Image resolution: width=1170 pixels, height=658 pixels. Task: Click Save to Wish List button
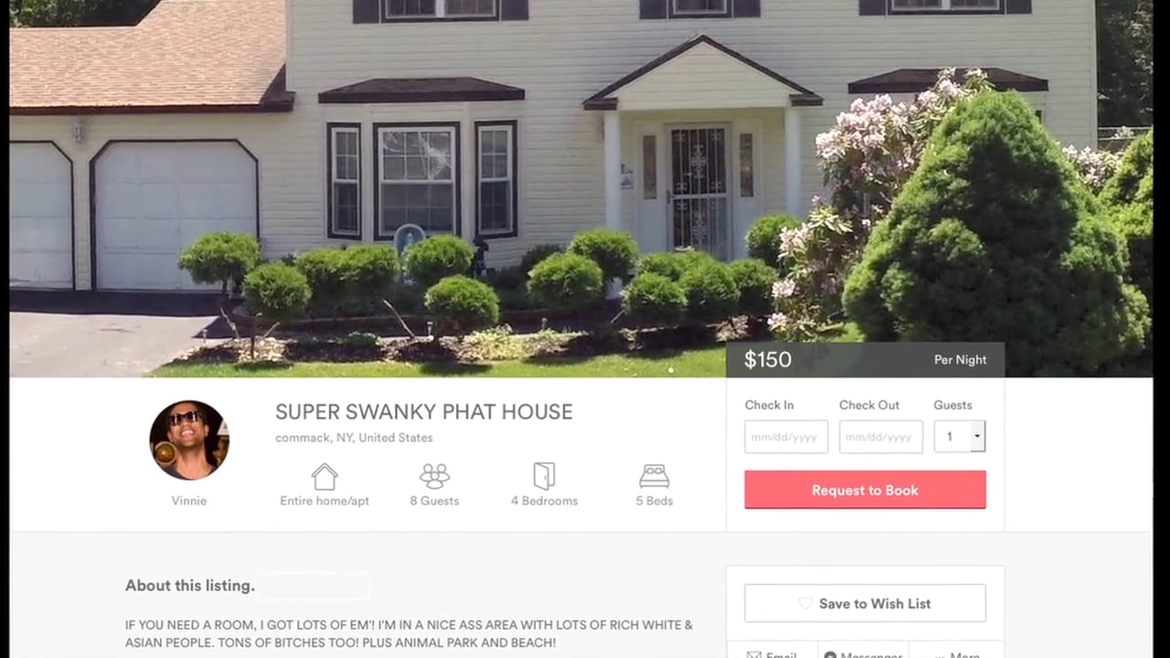coord(865,603)
